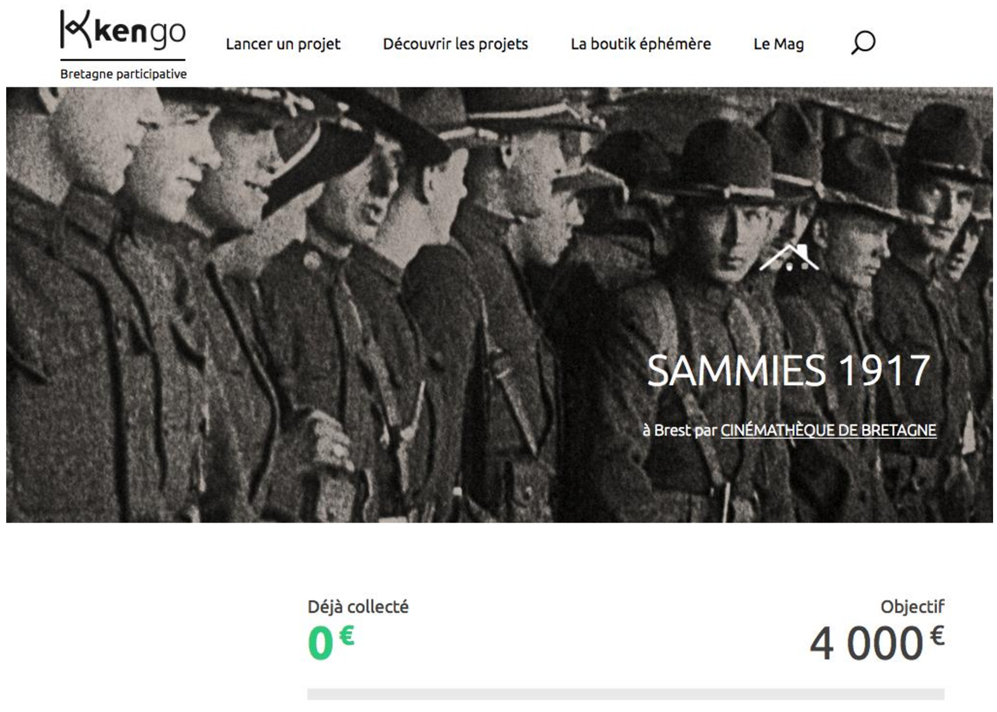Click the à Brest location text
Image resolution: width=997 pixels, height=712 pixels.
[667, 430]
